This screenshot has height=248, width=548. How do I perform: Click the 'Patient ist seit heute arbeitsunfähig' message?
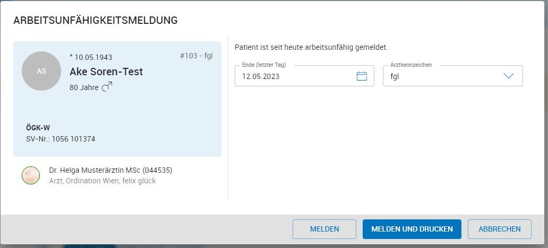tap(311, 47)
